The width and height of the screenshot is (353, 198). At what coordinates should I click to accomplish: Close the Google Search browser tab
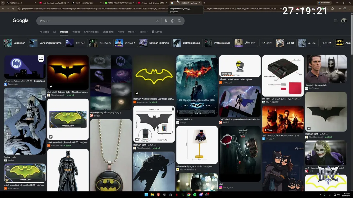click(199, 3)
